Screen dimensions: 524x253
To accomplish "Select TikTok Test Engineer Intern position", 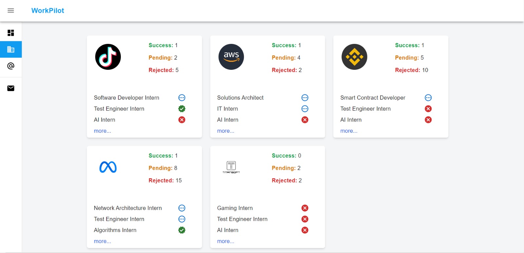I will (x=119, y=109).
